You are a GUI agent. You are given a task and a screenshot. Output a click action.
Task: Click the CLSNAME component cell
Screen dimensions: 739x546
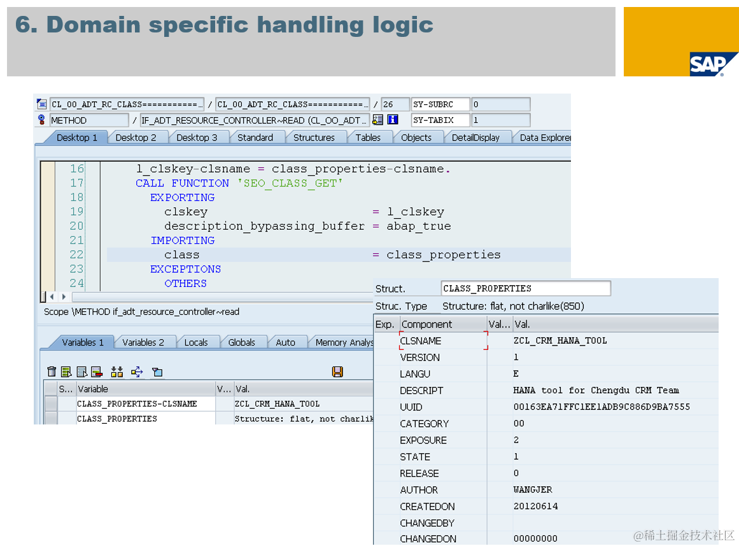coord(443,340)
